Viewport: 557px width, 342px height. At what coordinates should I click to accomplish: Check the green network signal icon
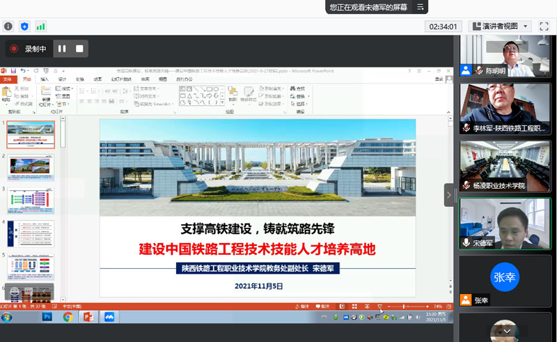[41, 26]
